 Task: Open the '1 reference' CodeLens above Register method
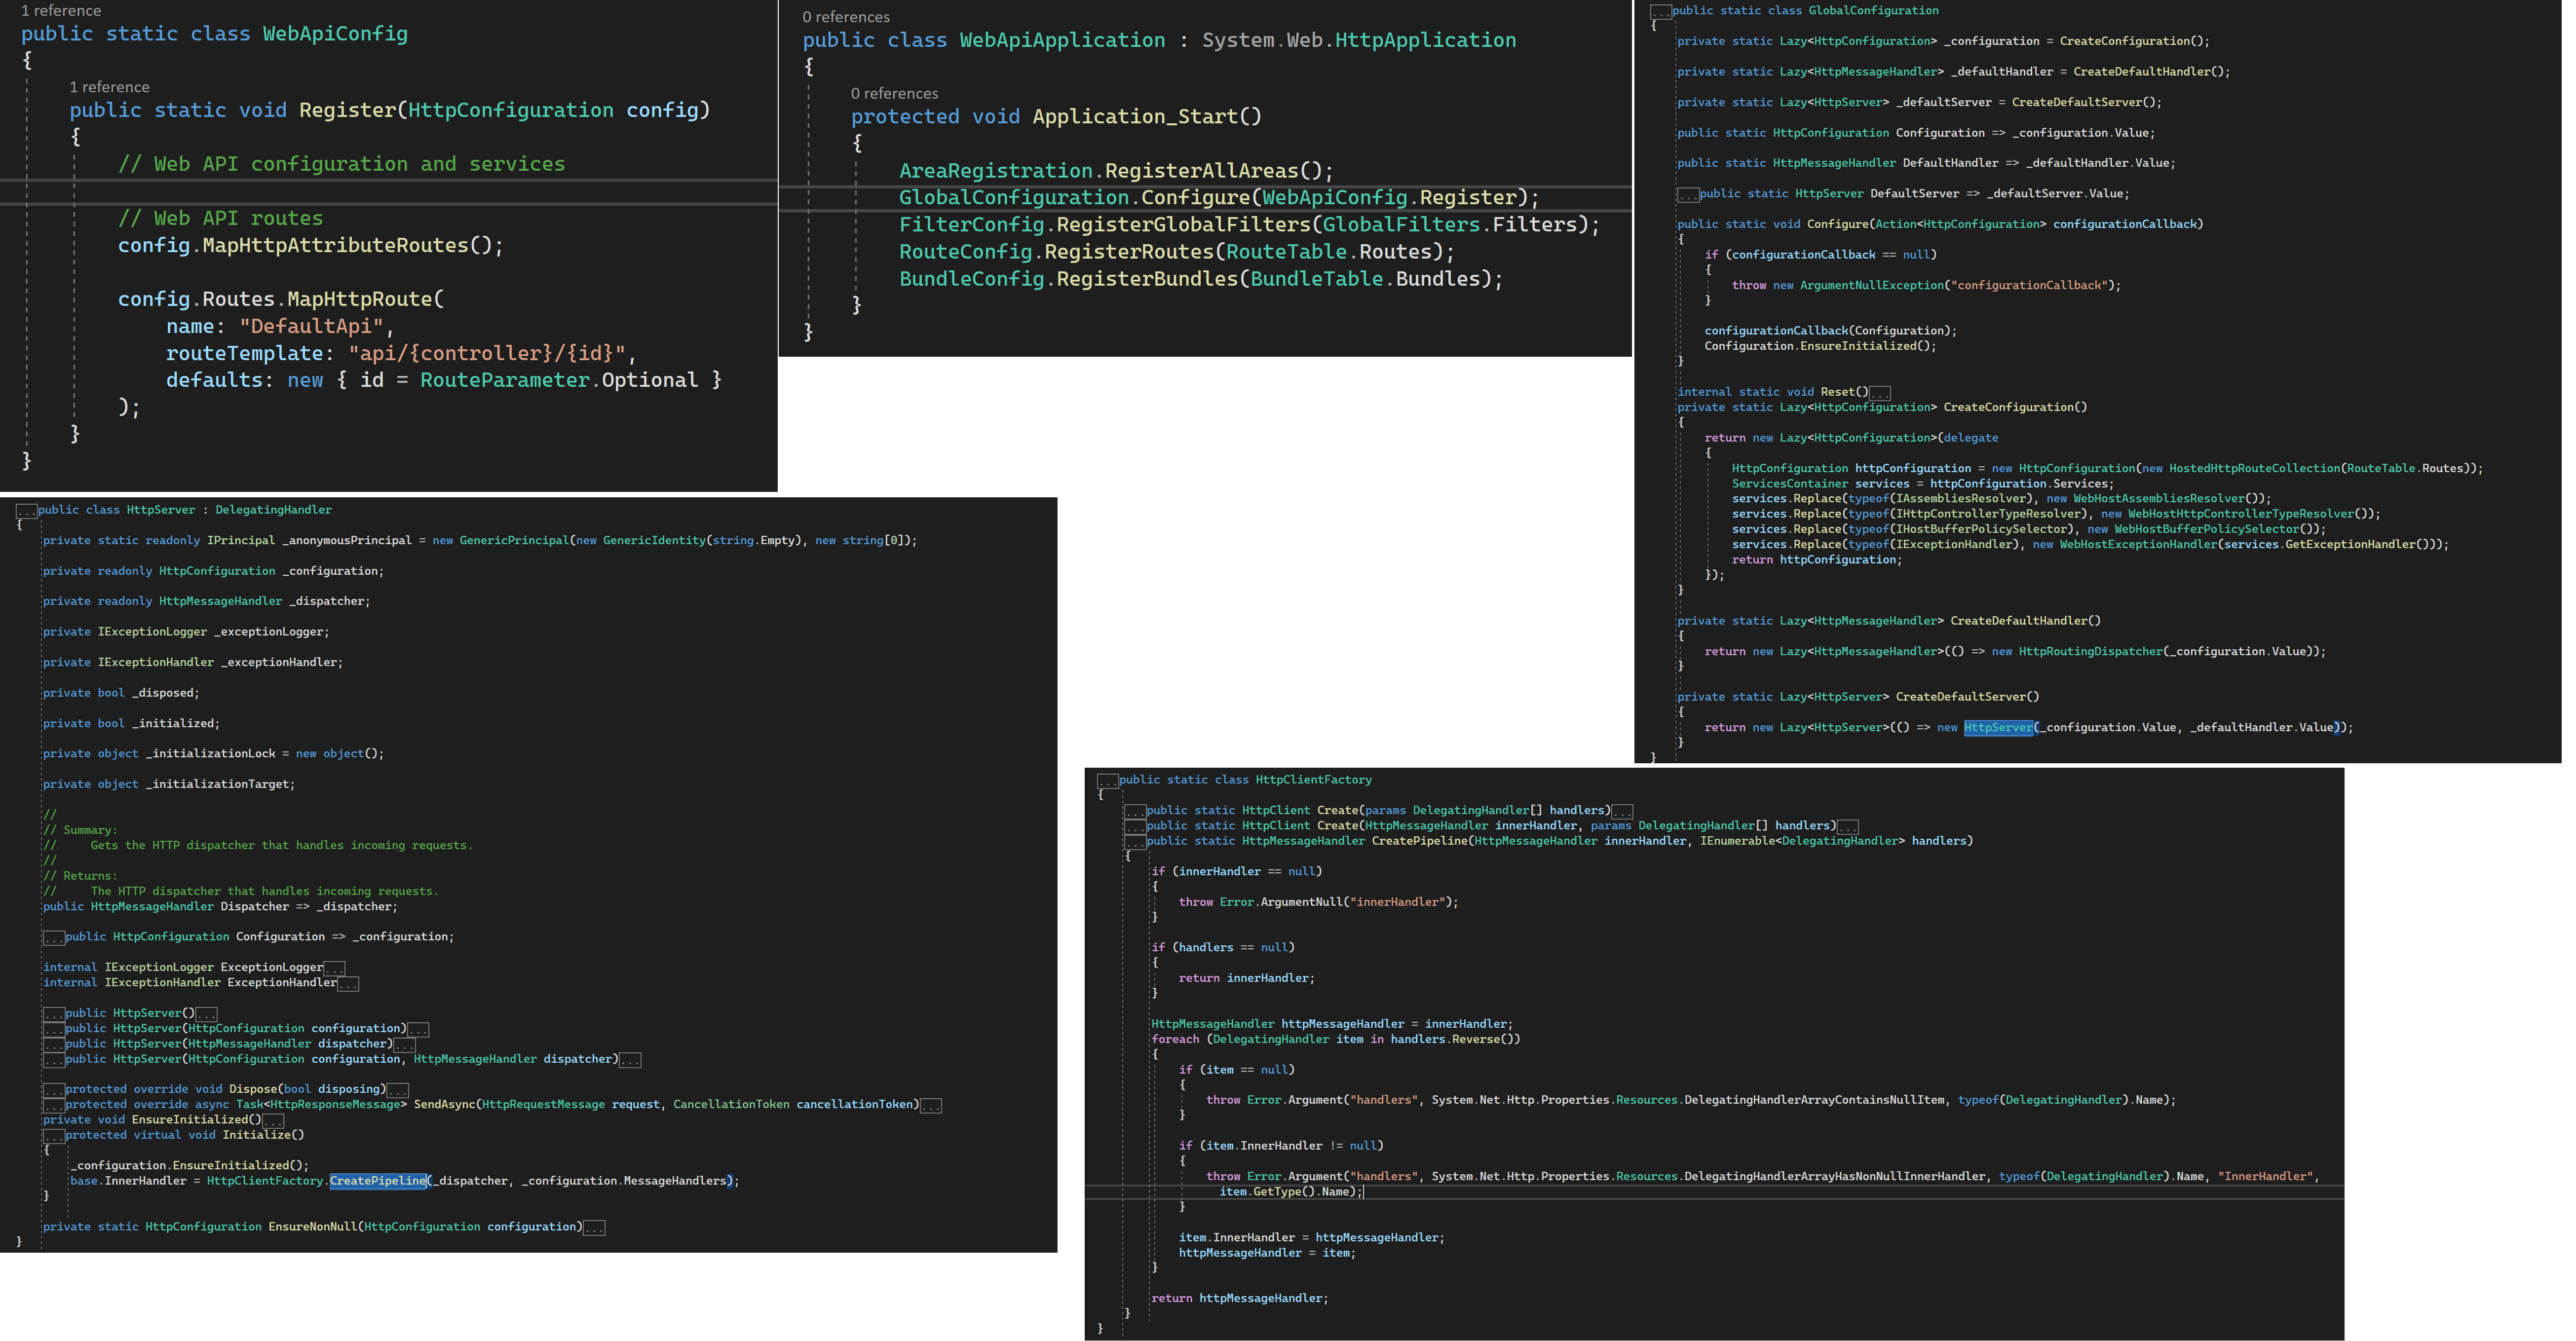coord(109,87)
